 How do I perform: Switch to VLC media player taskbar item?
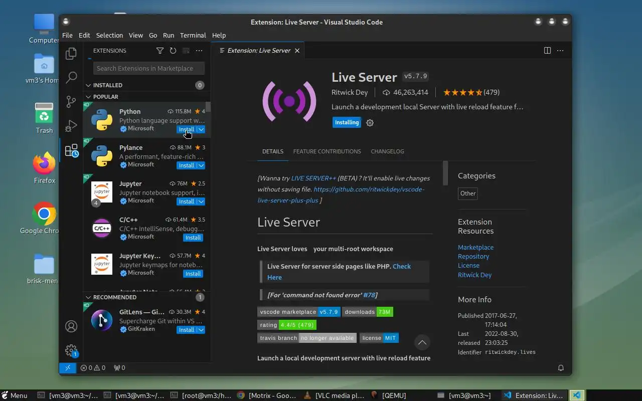coord(335,395)
